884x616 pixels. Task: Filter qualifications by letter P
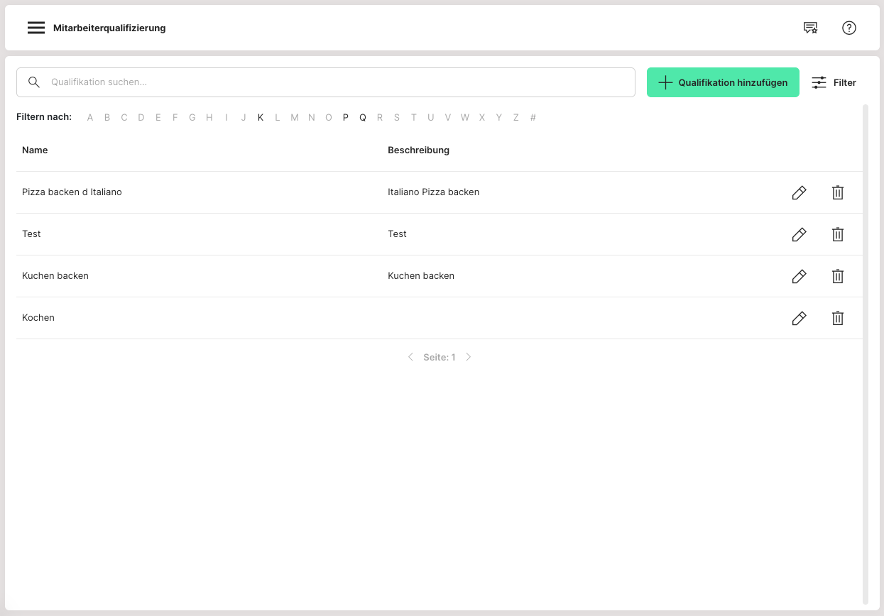click(346, 118)
